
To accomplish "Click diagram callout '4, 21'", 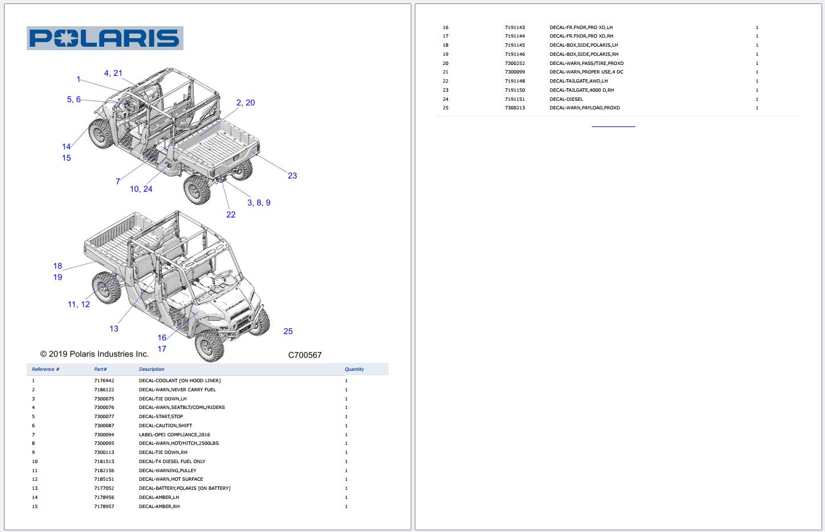I will tap(113, 73).
